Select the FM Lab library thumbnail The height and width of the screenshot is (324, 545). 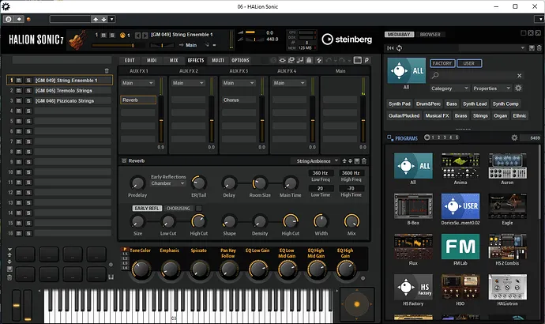click(460, 247)
